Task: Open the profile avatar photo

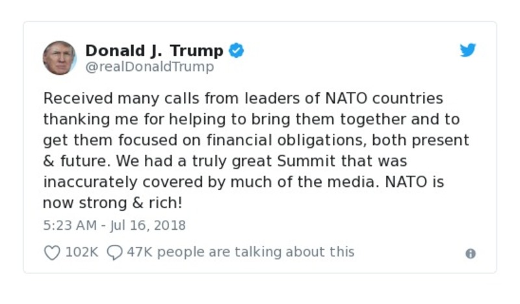Action: coord(59,58)
